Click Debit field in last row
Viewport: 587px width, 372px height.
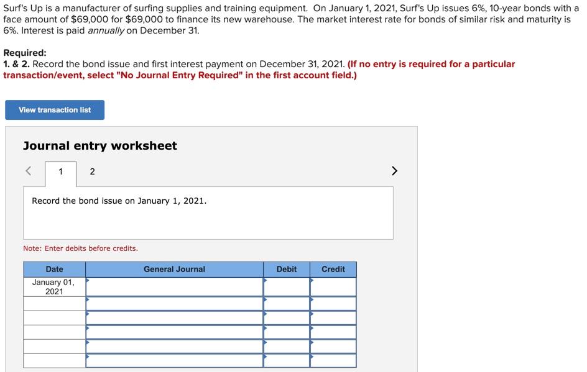pos(287,361)
